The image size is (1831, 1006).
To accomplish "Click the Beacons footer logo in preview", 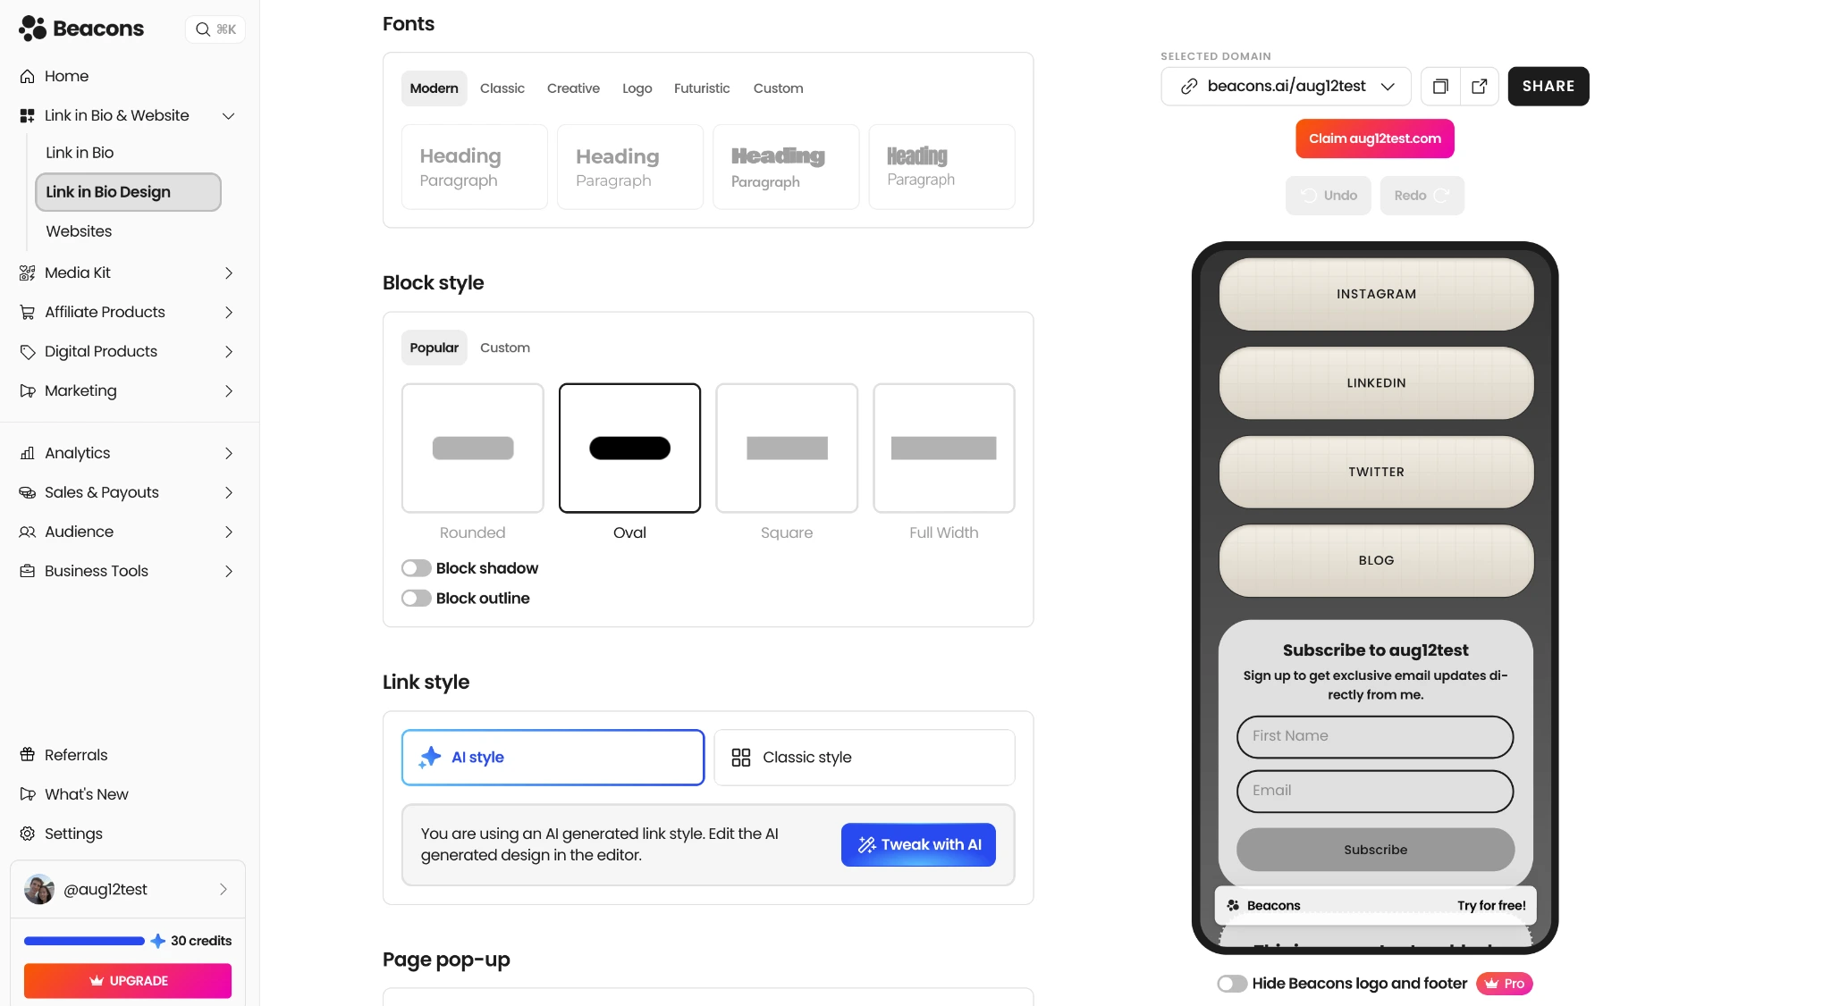I will (1234, 905).
